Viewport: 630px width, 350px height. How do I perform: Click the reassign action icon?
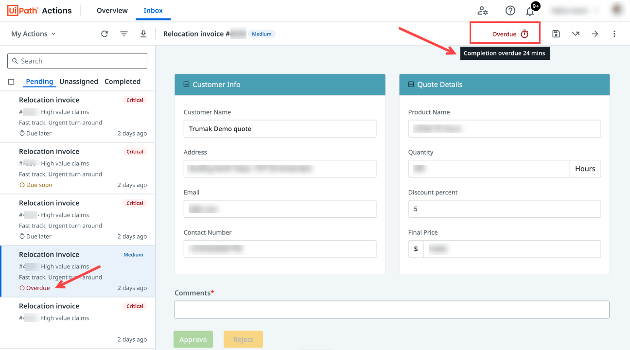click(576, 34)
